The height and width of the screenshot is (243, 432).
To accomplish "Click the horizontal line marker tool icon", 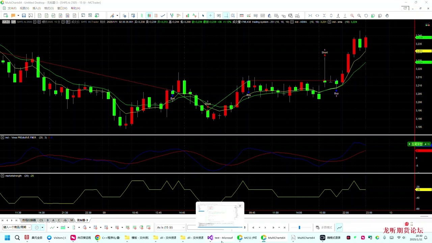I will point(226,16).
